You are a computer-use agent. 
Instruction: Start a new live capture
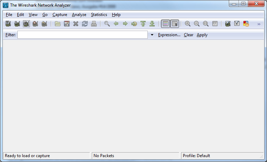click(26, 24)
